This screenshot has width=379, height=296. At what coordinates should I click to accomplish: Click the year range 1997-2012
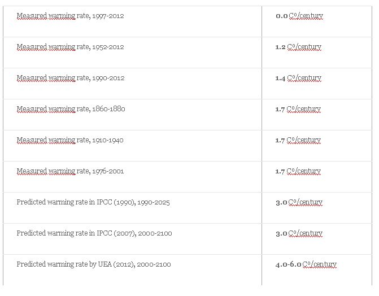click(x=107, y=16)
